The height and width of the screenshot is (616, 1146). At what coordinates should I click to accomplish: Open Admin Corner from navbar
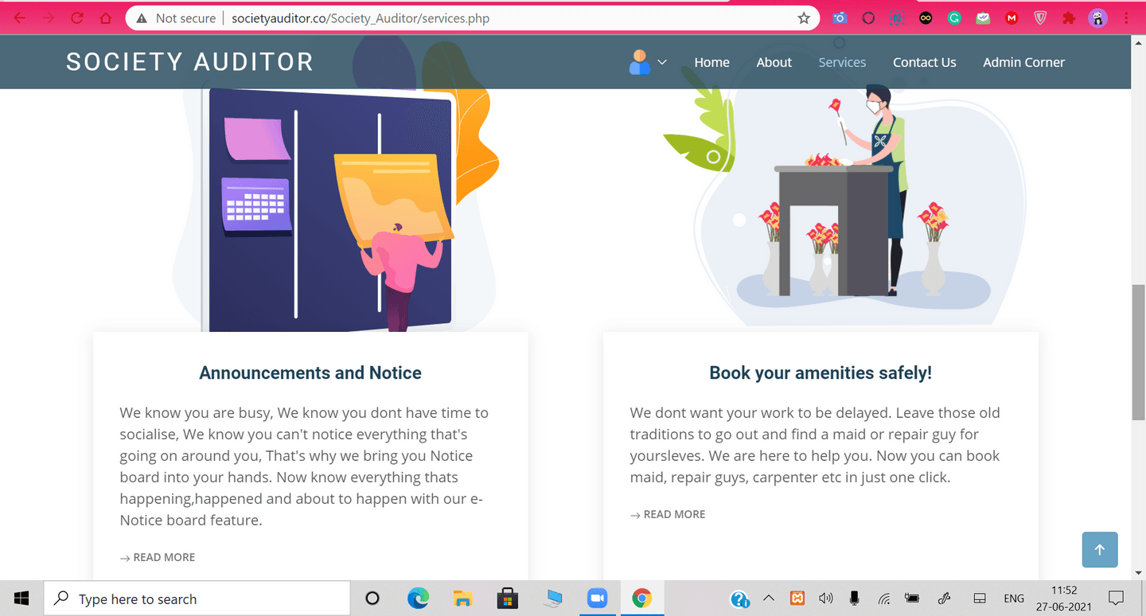point(1023,62)
